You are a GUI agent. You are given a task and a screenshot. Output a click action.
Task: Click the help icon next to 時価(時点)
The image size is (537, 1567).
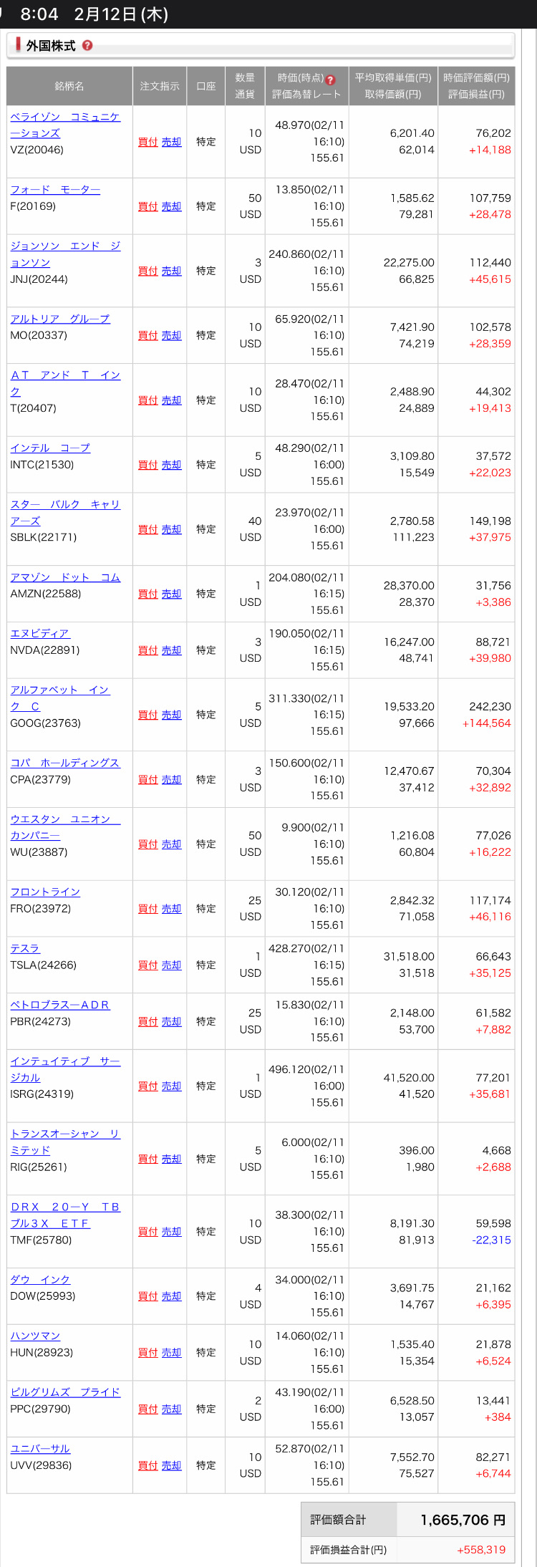tap(331, 80)
